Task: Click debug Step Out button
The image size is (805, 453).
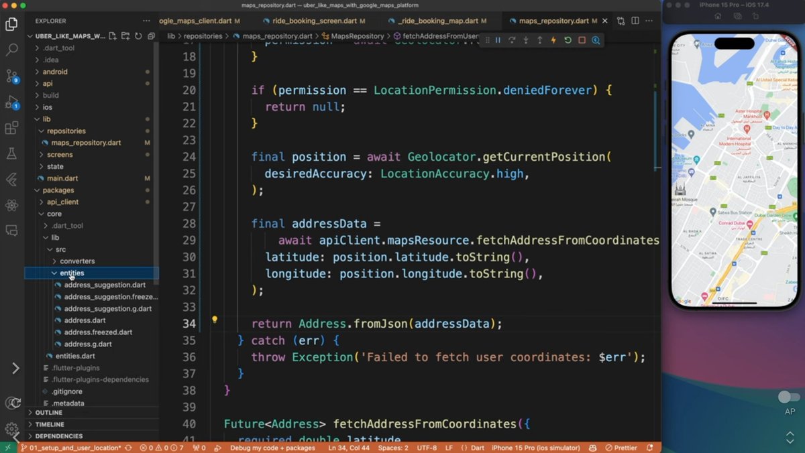Action: coord(539,40)
